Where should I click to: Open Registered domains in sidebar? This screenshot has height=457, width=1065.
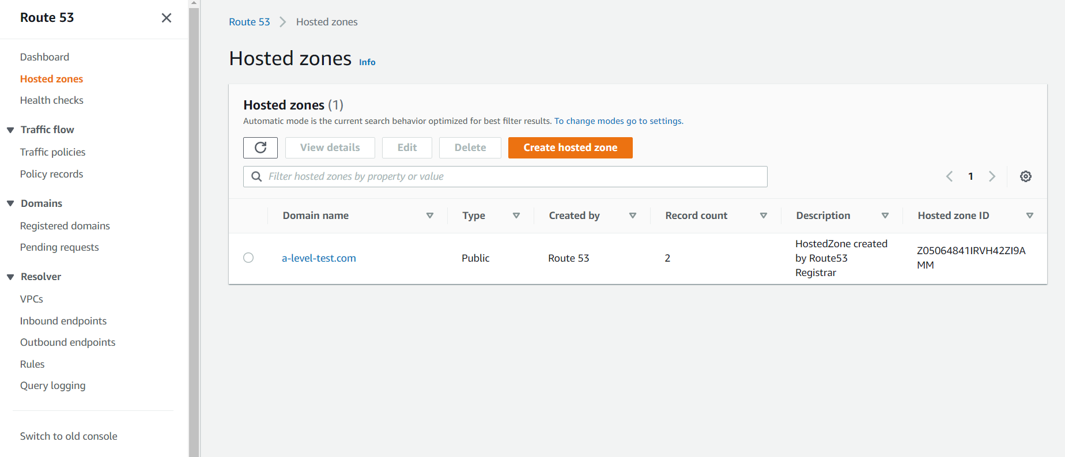[65, 226]
